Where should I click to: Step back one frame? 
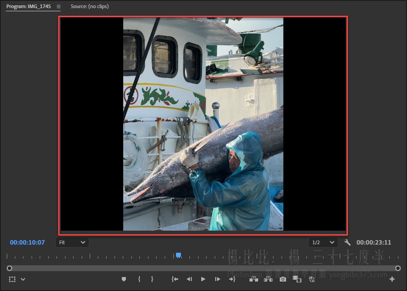189,279
